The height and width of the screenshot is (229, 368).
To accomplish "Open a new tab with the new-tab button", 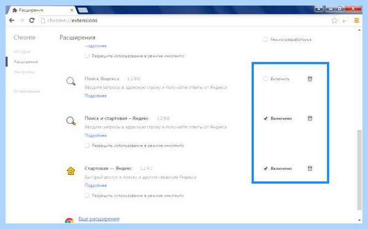I will (x=83, y=10).
